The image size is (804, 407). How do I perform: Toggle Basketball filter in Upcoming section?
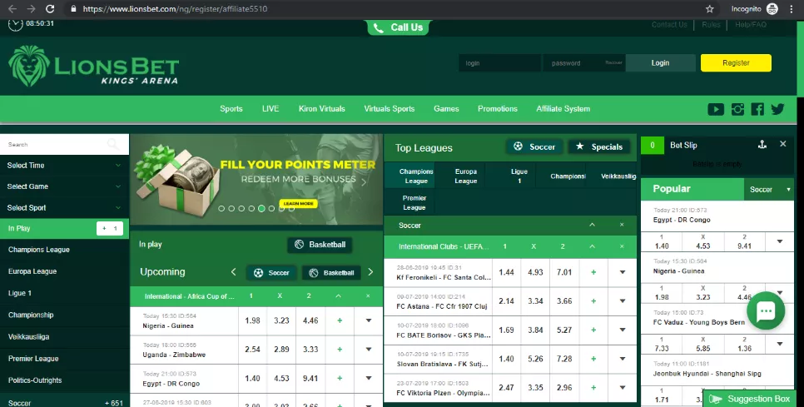[331, 273]
